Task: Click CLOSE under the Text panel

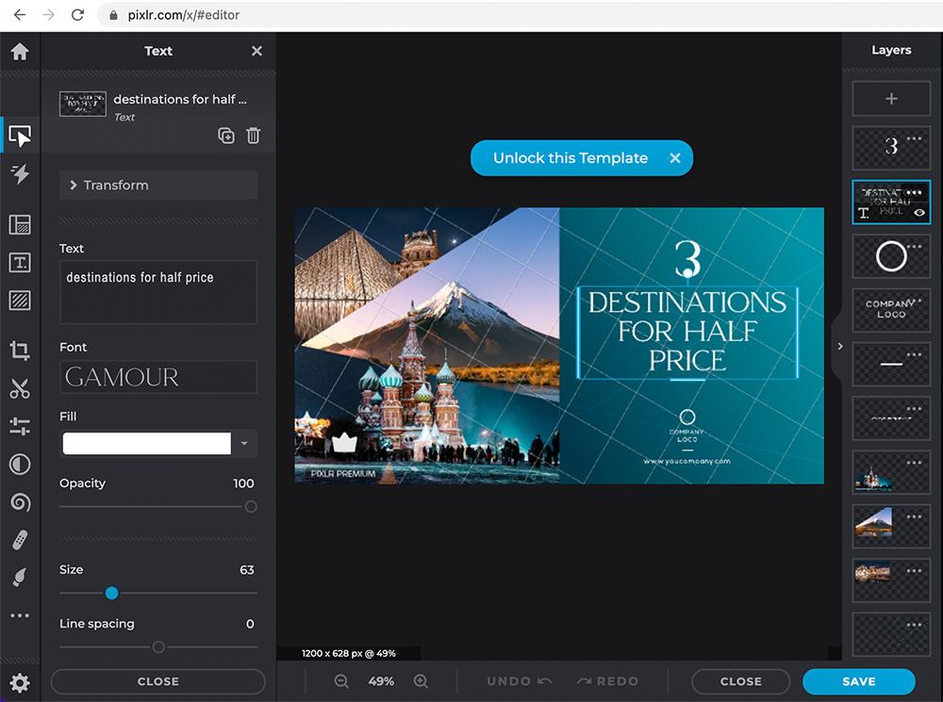Action: (x=158, y=681)
